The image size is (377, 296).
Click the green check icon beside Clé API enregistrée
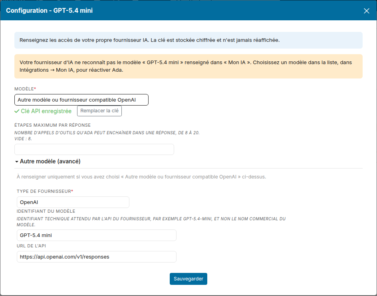(17, 111)
